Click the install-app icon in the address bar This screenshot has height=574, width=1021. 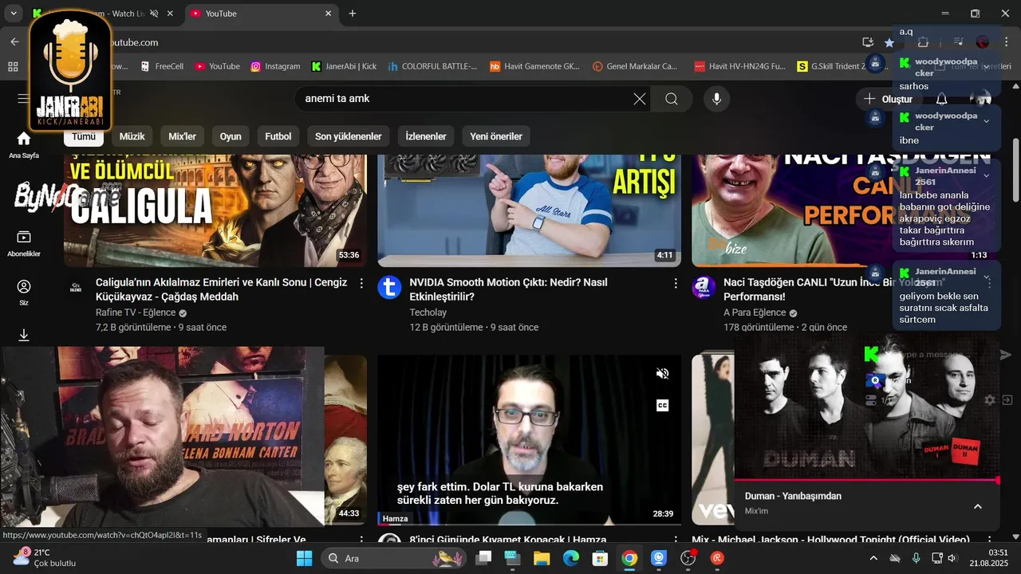click(x=868, y=42)
